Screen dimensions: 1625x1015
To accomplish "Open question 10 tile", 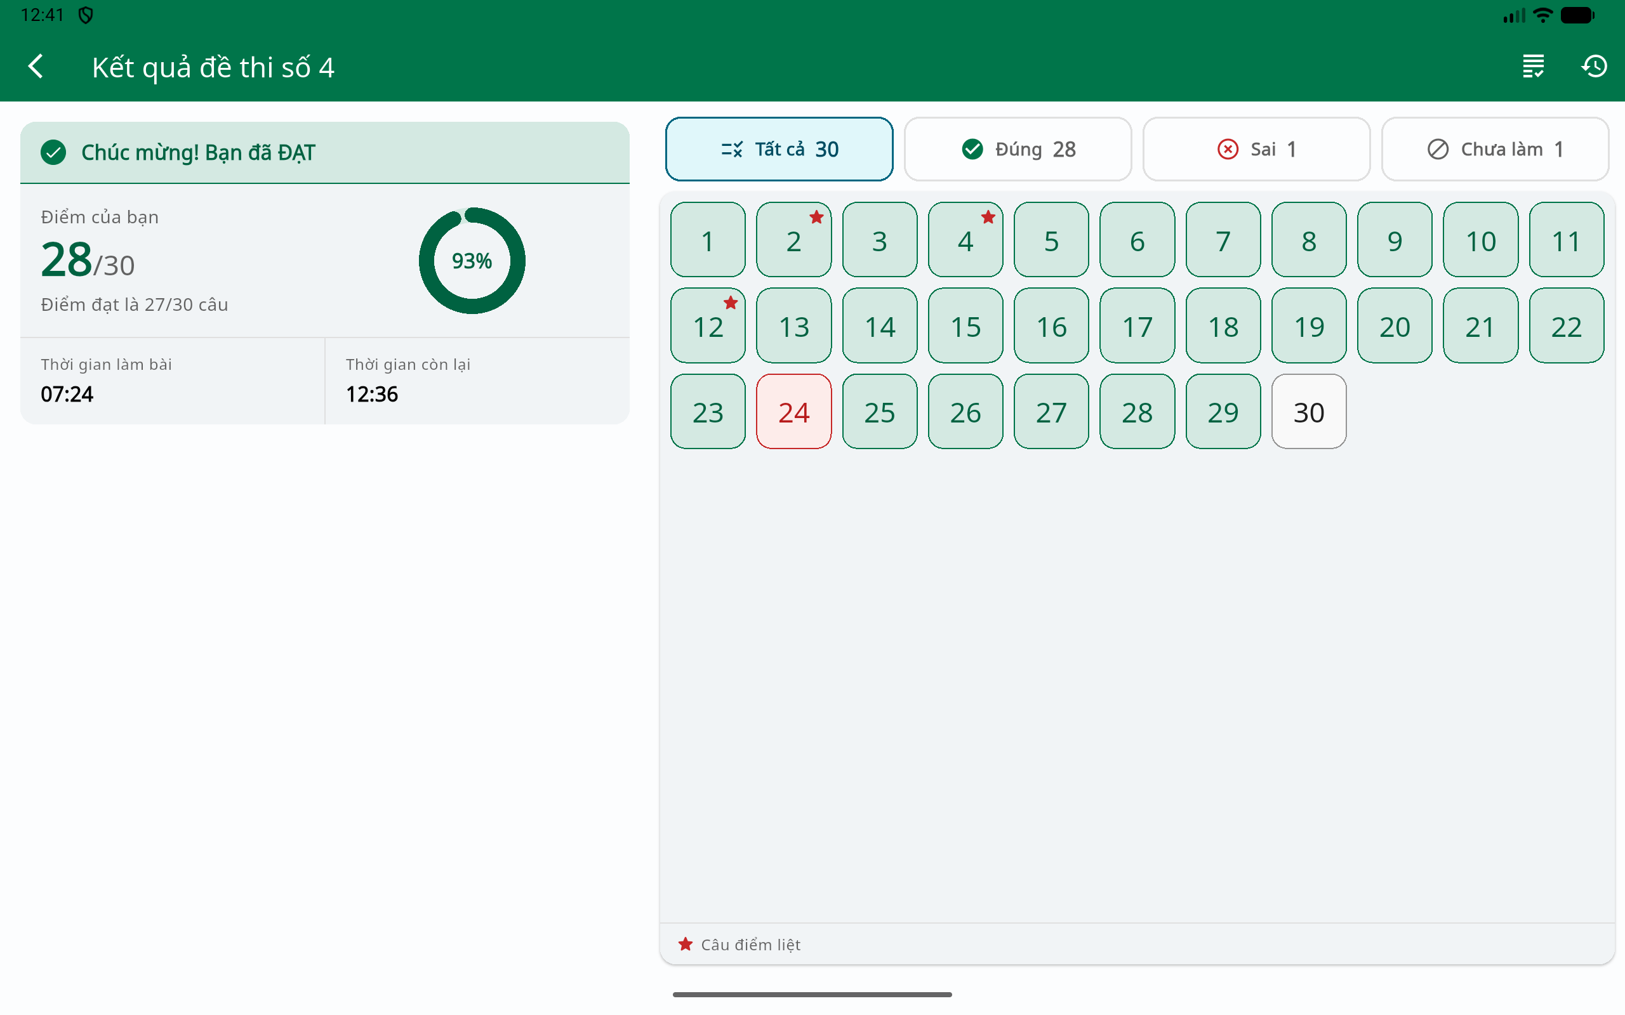I will 1481,240.
